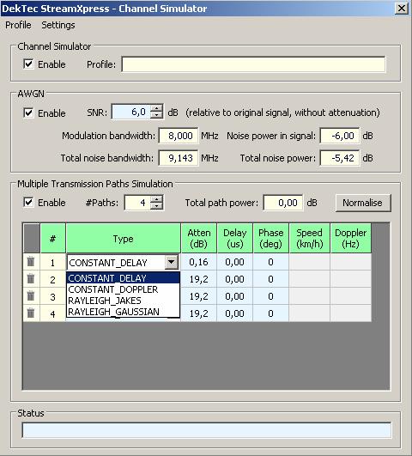This screenshot has height=456, width=412.
Task: Click Delay cell 0,00 in path 1
Action: coord(235,262)
